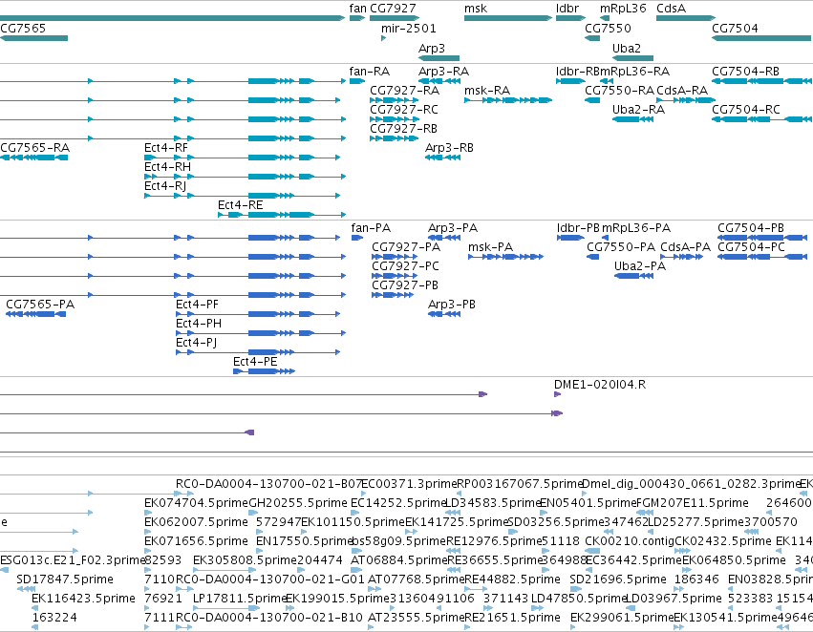The width and height of the screenshot is (813, 632).
Task: Select the Arp3-PA protein label
Action: 453,228
